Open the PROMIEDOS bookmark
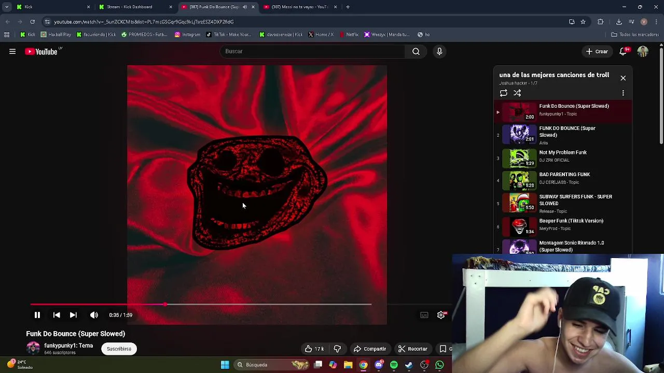 coord(145,35)
